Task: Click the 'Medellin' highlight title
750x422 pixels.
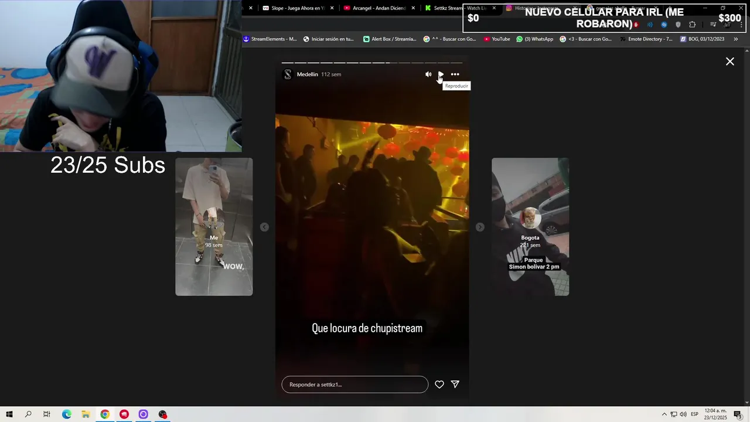Action: pyautogui.click(x=307, y=74)
